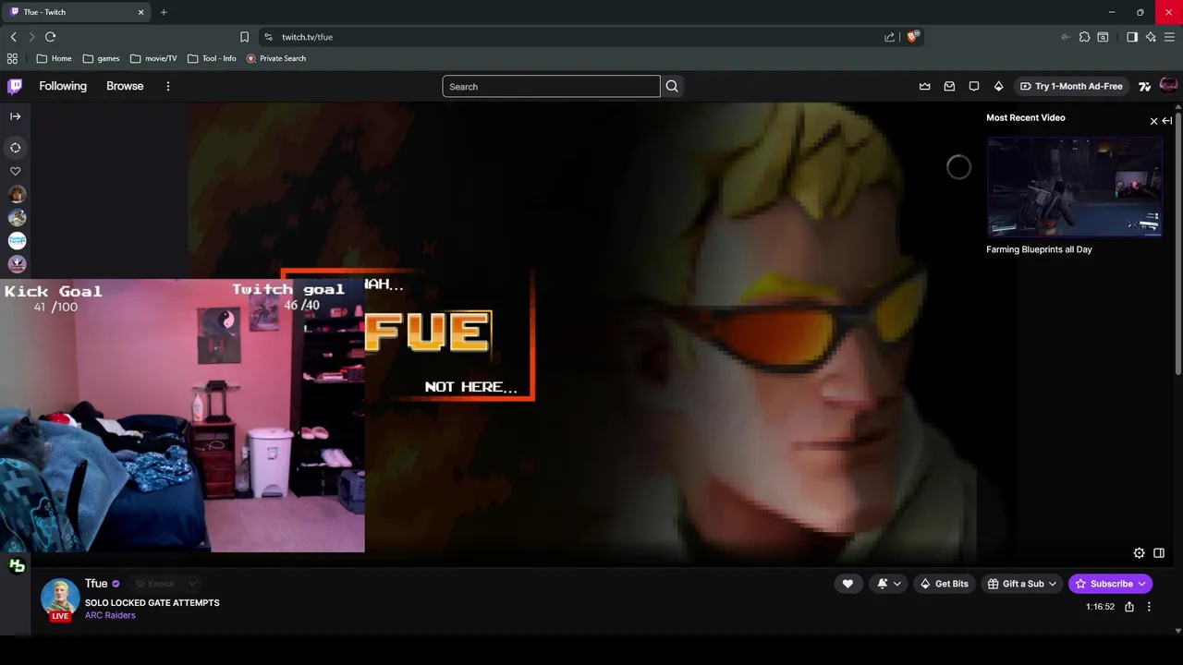Image resolution: width=1183 pixels, height=665 pixels.
Task: Click the green VPN extension icon in toolbar
Action: [x=1065, y=37]
